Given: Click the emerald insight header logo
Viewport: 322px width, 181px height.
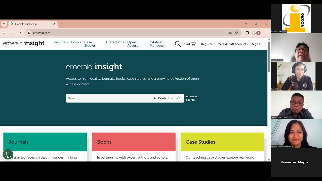Looking at the screenshot, I should click(24, 43).
